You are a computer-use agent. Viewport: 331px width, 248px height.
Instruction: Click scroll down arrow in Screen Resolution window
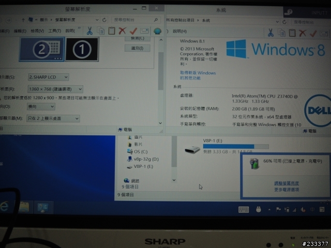click(x=160, y=123)
